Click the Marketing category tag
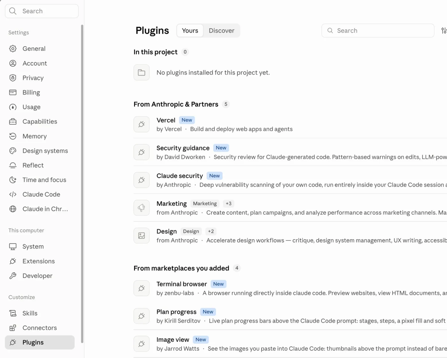Image resolution: width=447 pixels, height=358 pixels. [x=205, y=203]
